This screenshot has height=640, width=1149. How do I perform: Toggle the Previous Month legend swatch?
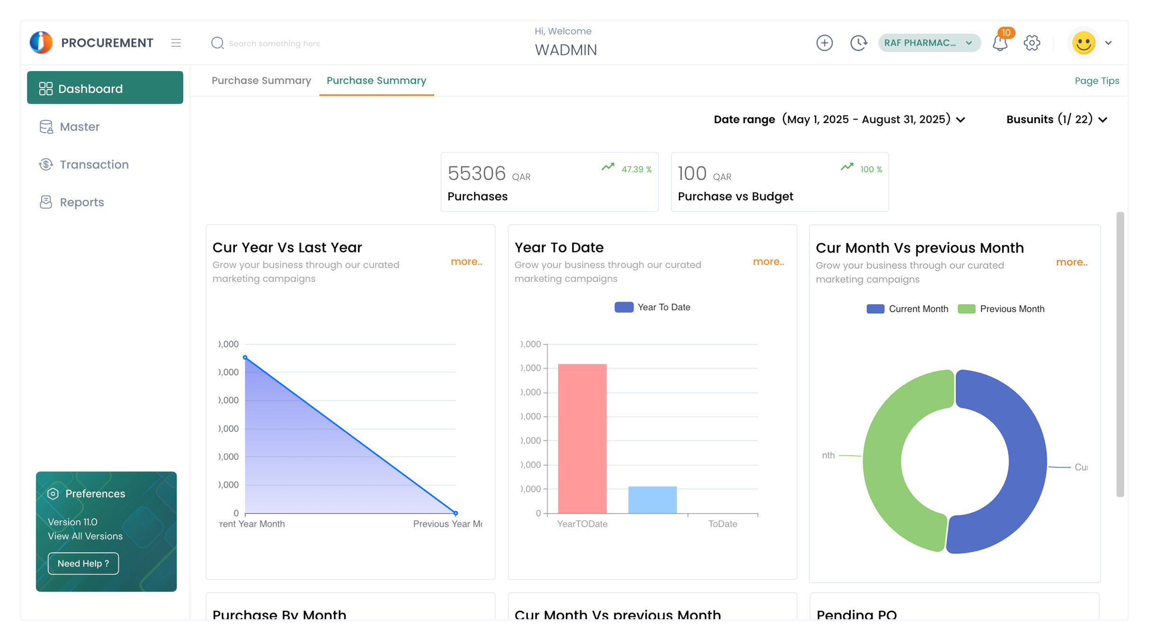click(966, 309)
